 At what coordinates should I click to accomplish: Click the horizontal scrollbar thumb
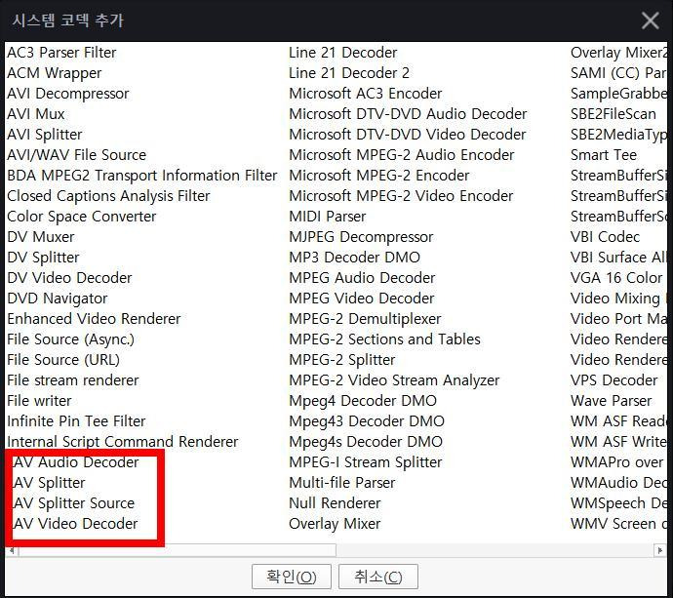pos(178,550)
